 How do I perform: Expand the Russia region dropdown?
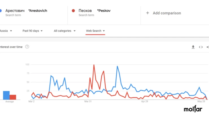[6, 31]
